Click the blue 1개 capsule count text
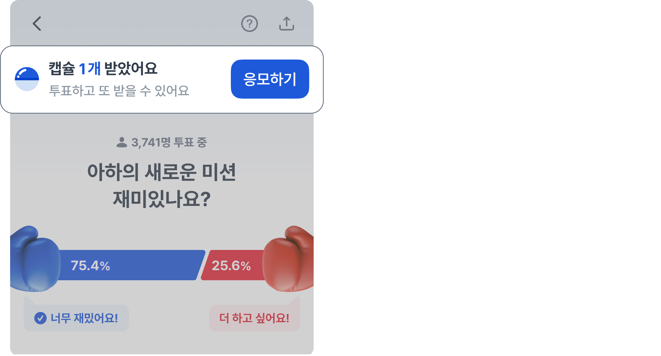Viewport: 661px width, 356px height. [90, 69]
